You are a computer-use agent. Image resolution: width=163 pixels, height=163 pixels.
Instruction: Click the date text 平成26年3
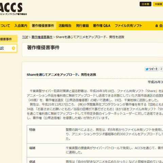click(x=156, y=82)
